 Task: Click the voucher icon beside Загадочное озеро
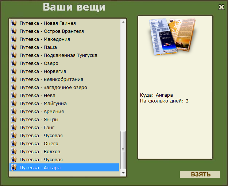13,88
